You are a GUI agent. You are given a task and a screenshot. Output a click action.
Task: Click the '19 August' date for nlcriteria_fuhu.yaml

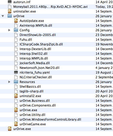click(104, 73)
